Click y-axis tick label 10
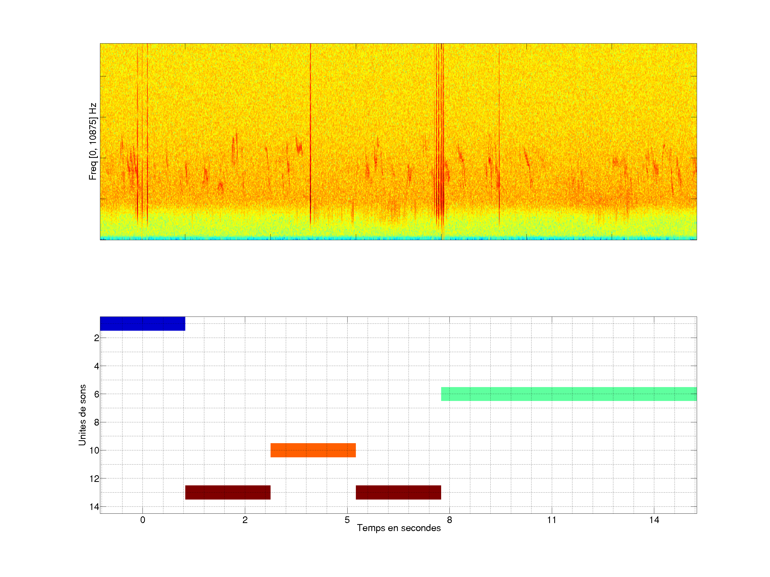 pos(94,450)
